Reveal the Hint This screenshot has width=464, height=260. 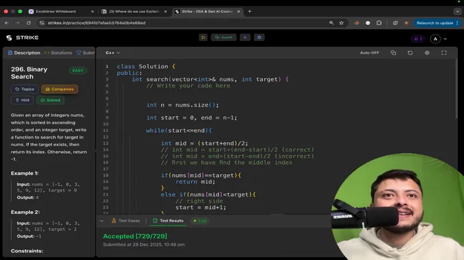tap(23, 100)
